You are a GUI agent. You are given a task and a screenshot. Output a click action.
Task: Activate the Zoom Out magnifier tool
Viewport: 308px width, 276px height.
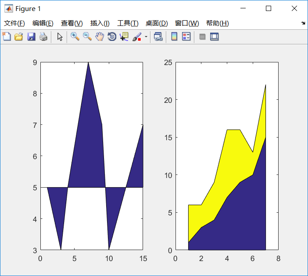[x=87, y=36]
